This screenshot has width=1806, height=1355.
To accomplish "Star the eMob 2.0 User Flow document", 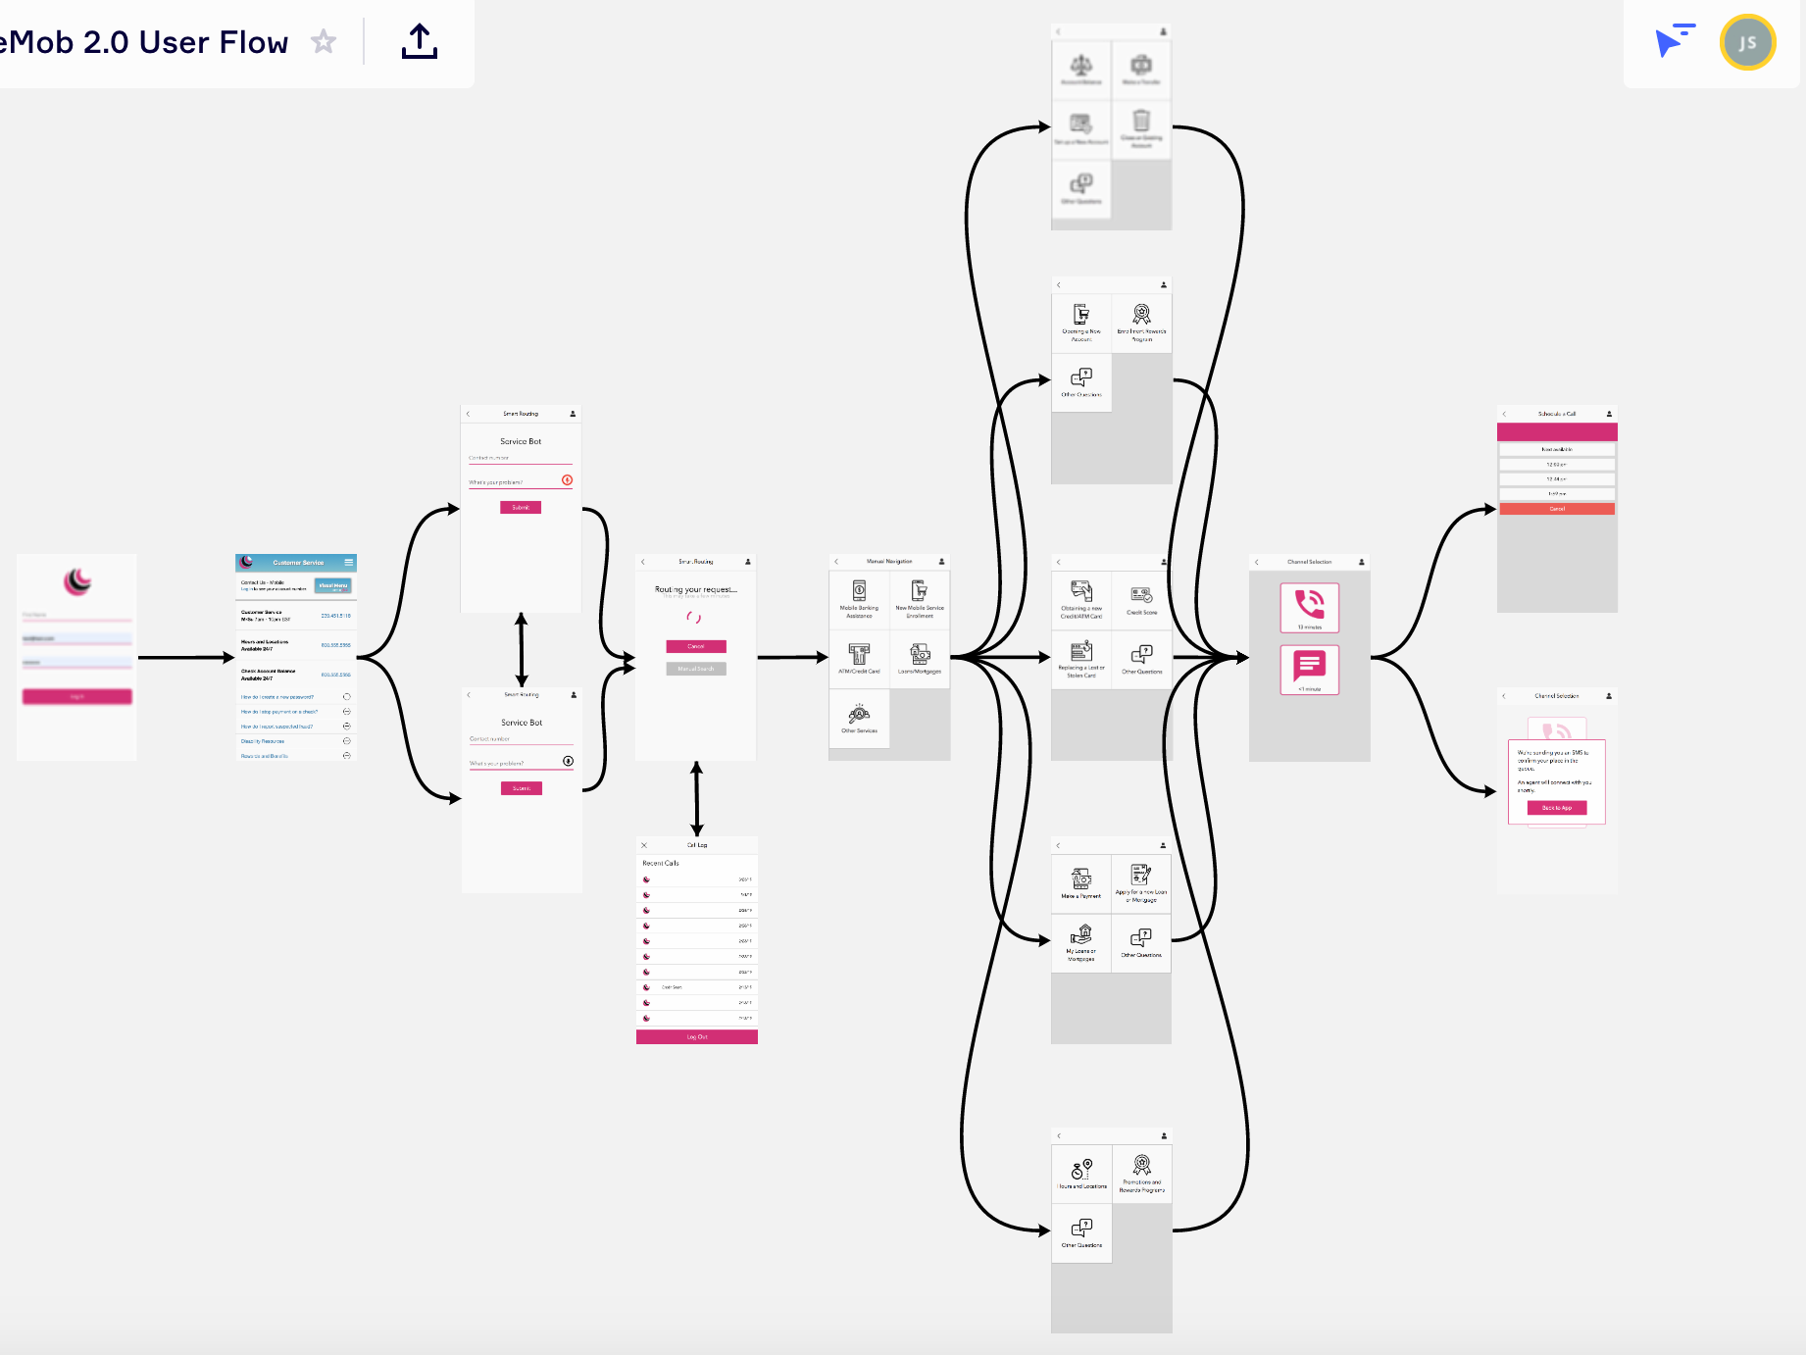I will pos(324,42).
